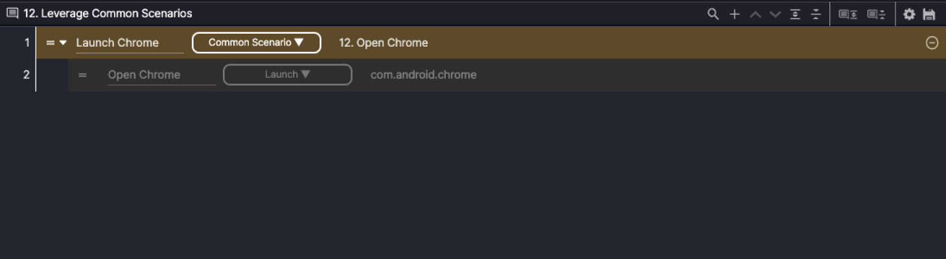
Task: Click the expand all steps icon
Action: (x=796, y=14)
